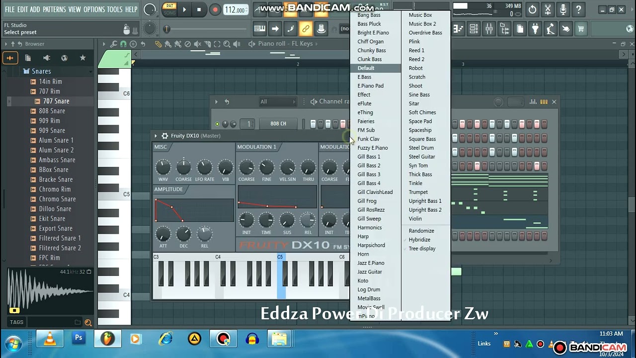
Task: Select the mute tool speaker icon in piano roll
Action: point(198,44)
